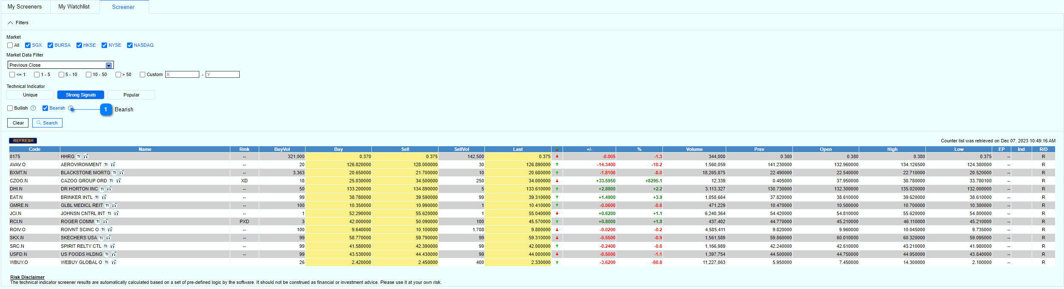Open chart icon for ROGER COMM
The image size is (1064, 289).
point(105,221)
